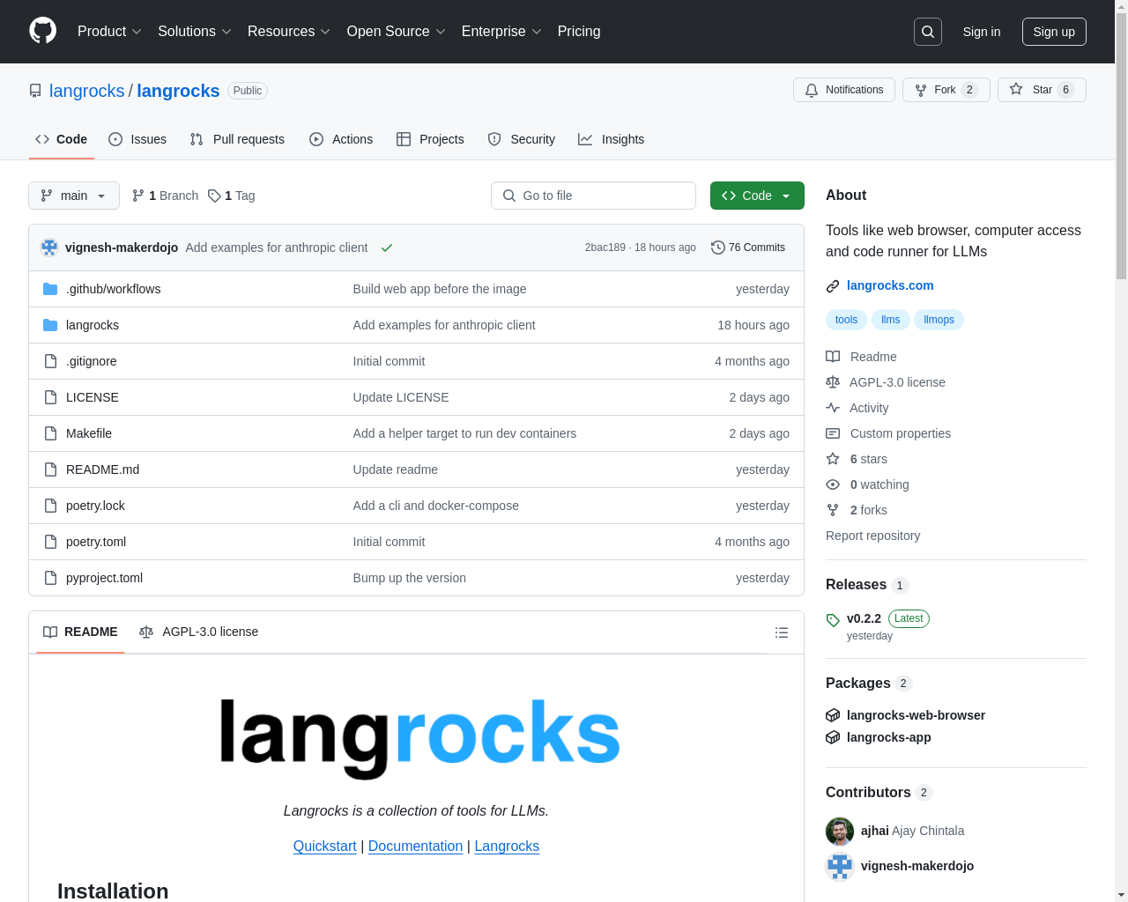Click the tools topic tag
Screen dimensions: 1128x902
pyautogui.click(x=846, y=320)
